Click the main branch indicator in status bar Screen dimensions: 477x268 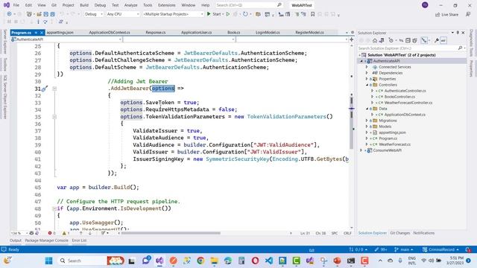[404, 249]
